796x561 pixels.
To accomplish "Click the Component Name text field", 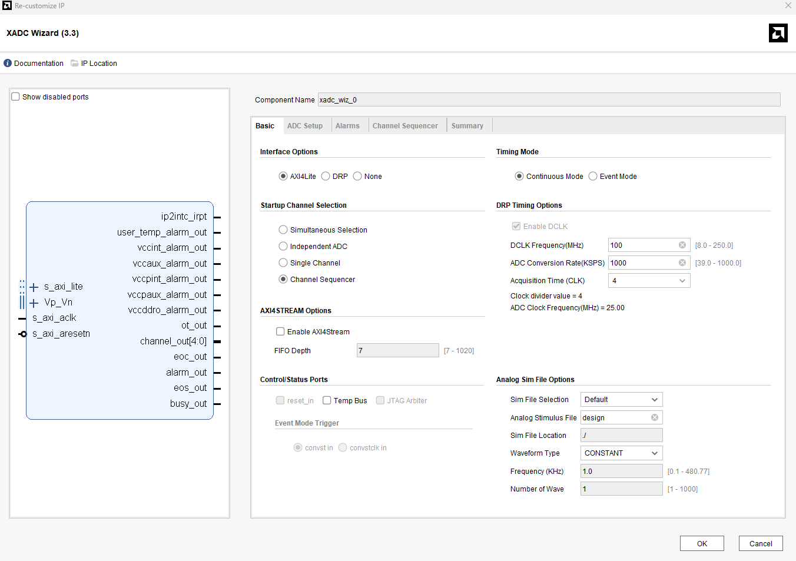I will point(549,100).
